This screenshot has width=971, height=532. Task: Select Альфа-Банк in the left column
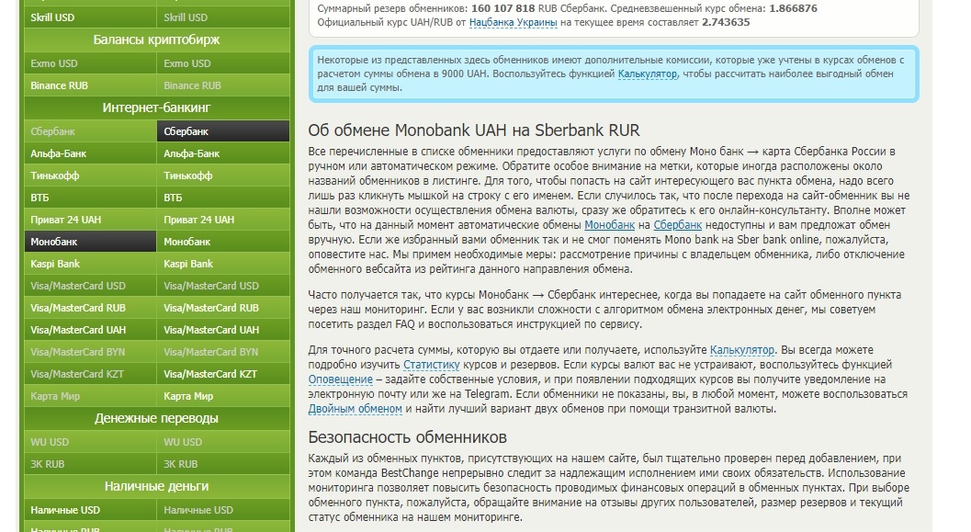90,153
